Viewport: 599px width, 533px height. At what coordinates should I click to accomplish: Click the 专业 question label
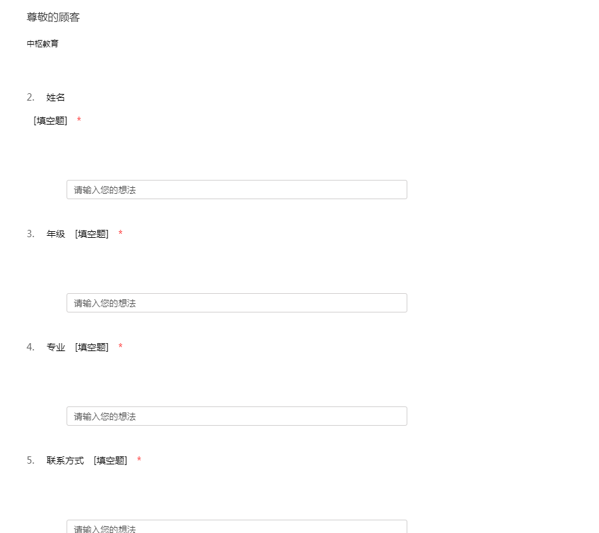[56, 347]
